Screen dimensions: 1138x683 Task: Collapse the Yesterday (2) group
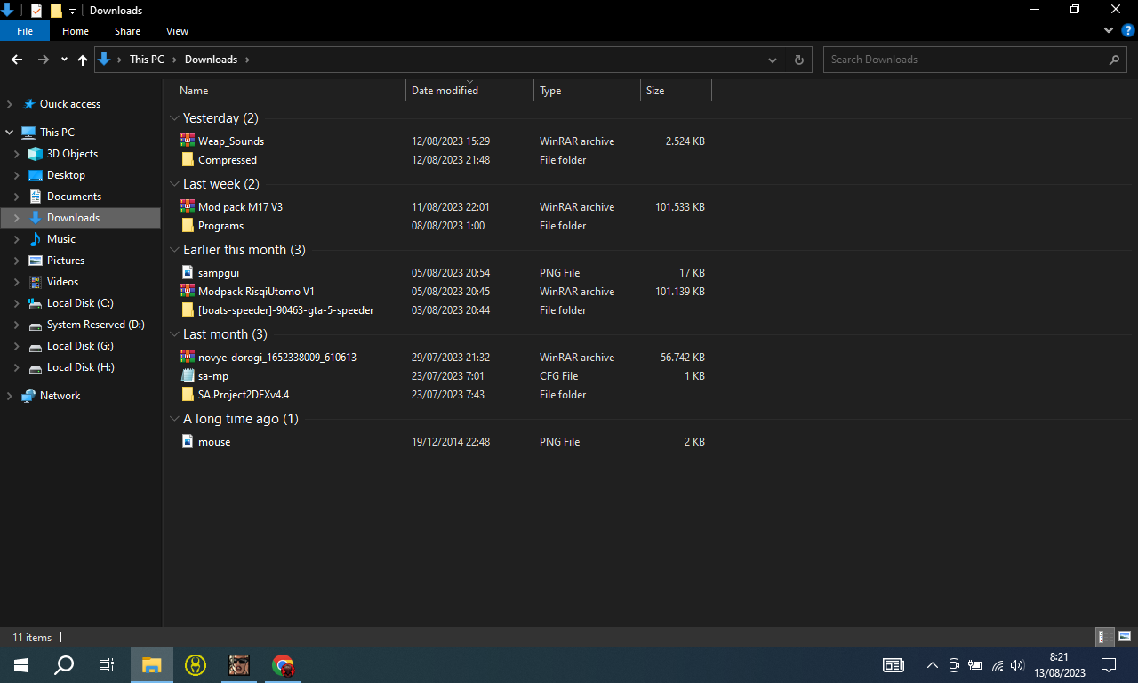click(174, 118)
